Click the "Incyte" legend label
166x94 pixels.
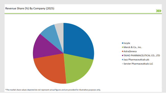click(127, 43)
